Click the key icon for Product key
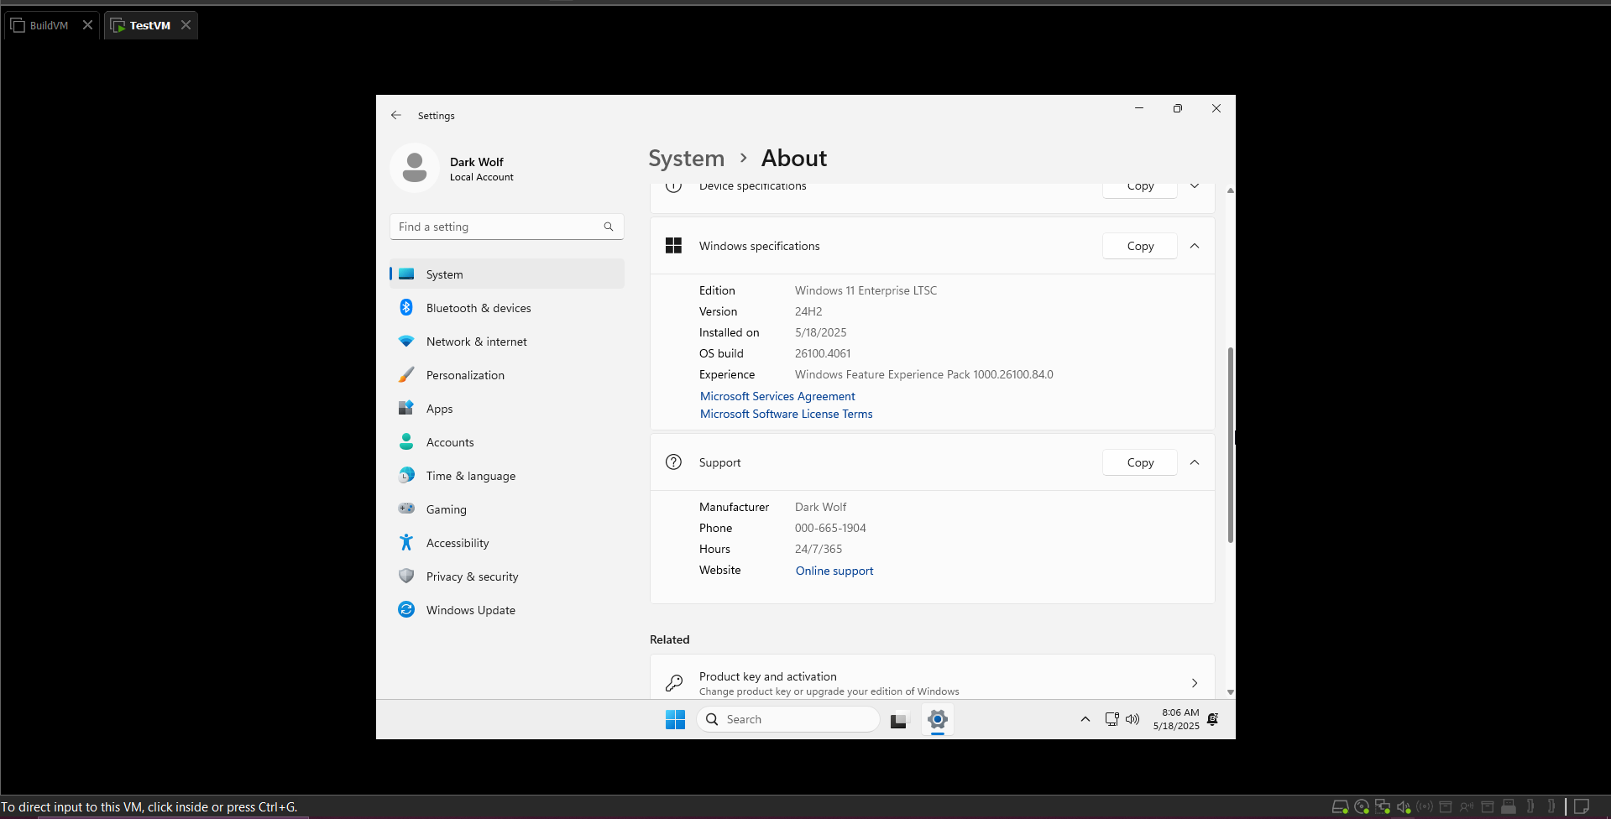This screenshot has height=819, width=1611. [673, 683]
